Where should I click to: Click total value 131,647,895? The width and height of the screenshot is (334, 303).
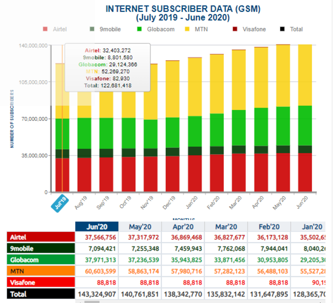269,294
